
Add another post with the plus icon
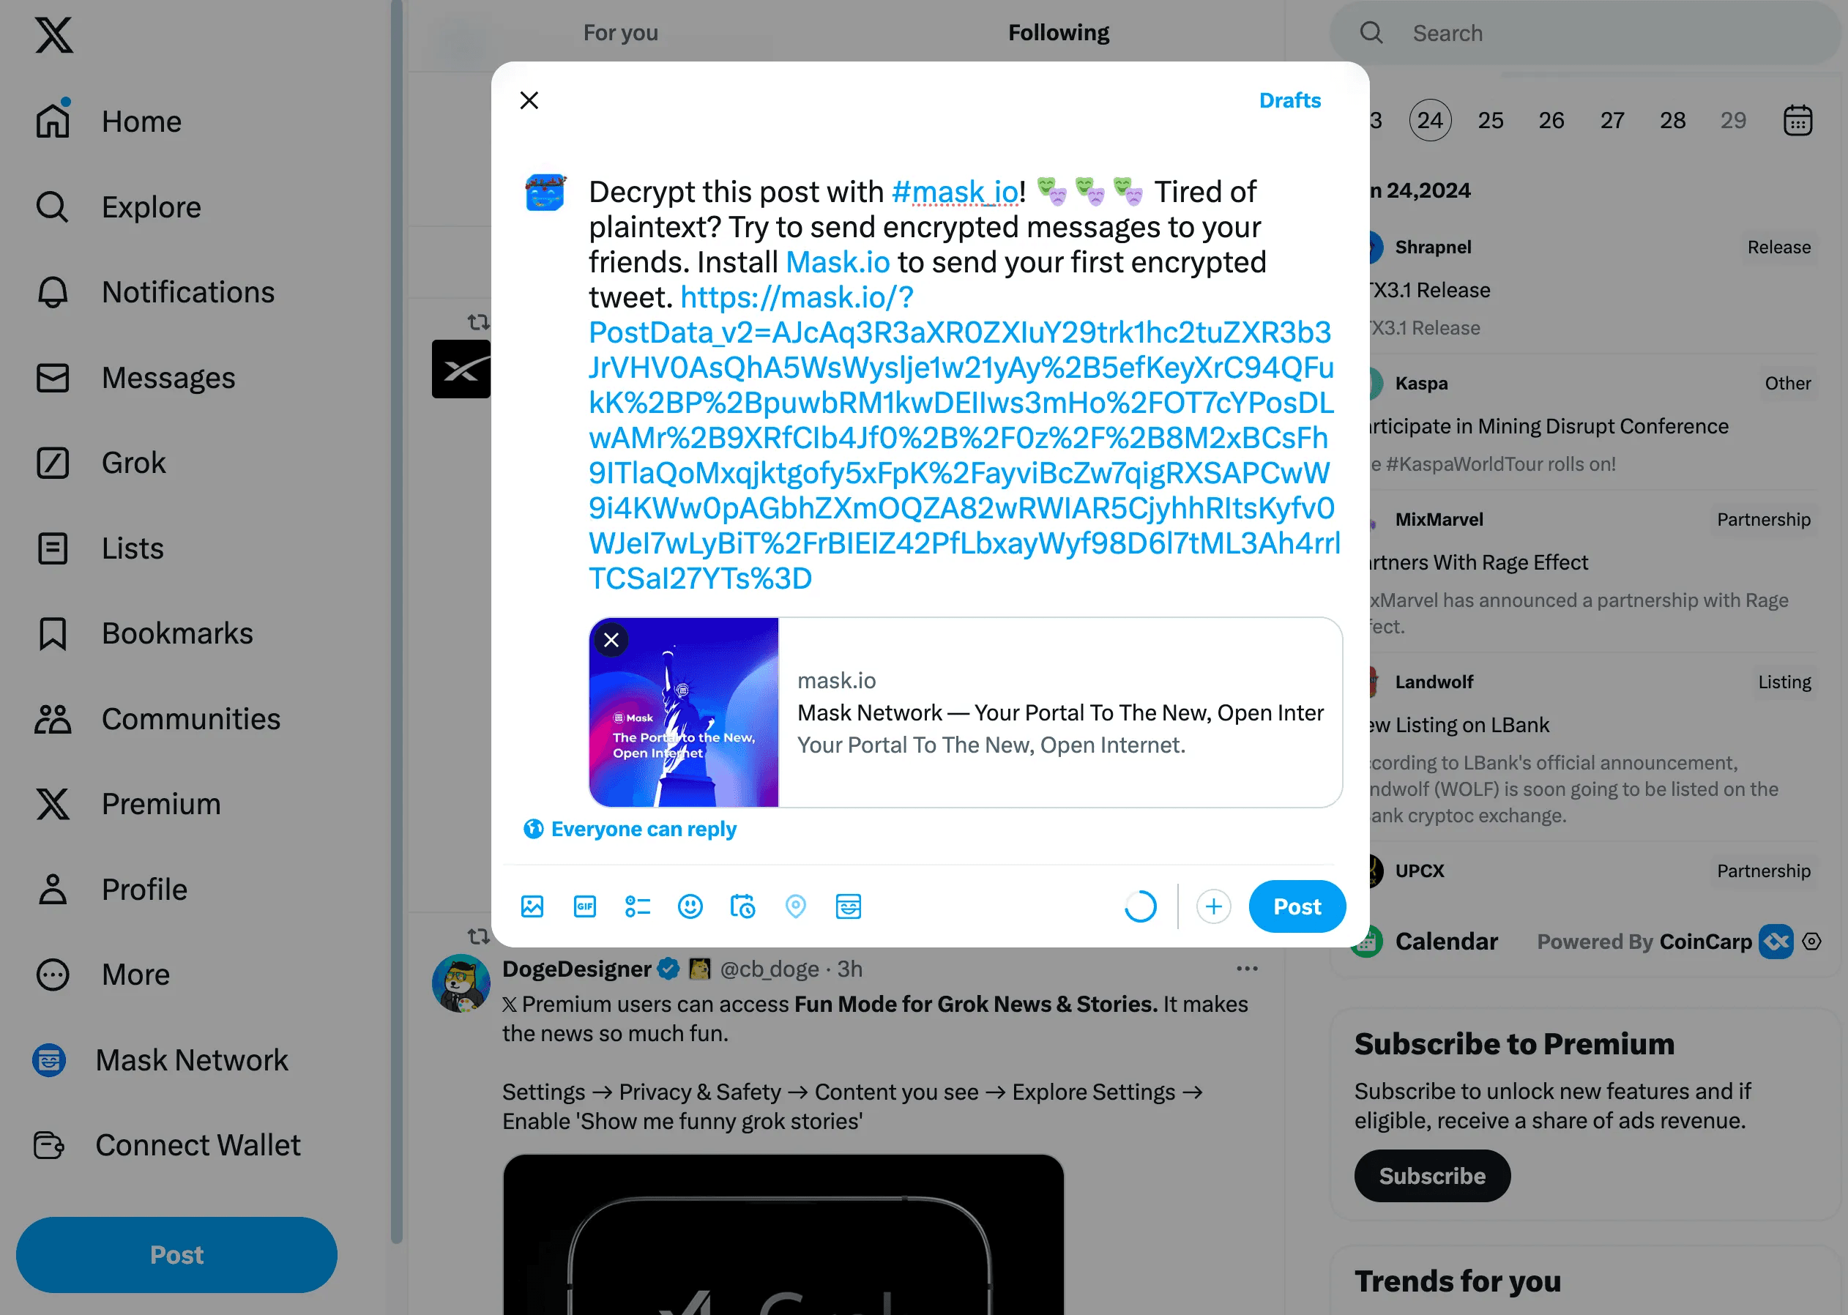point(1213,906)
